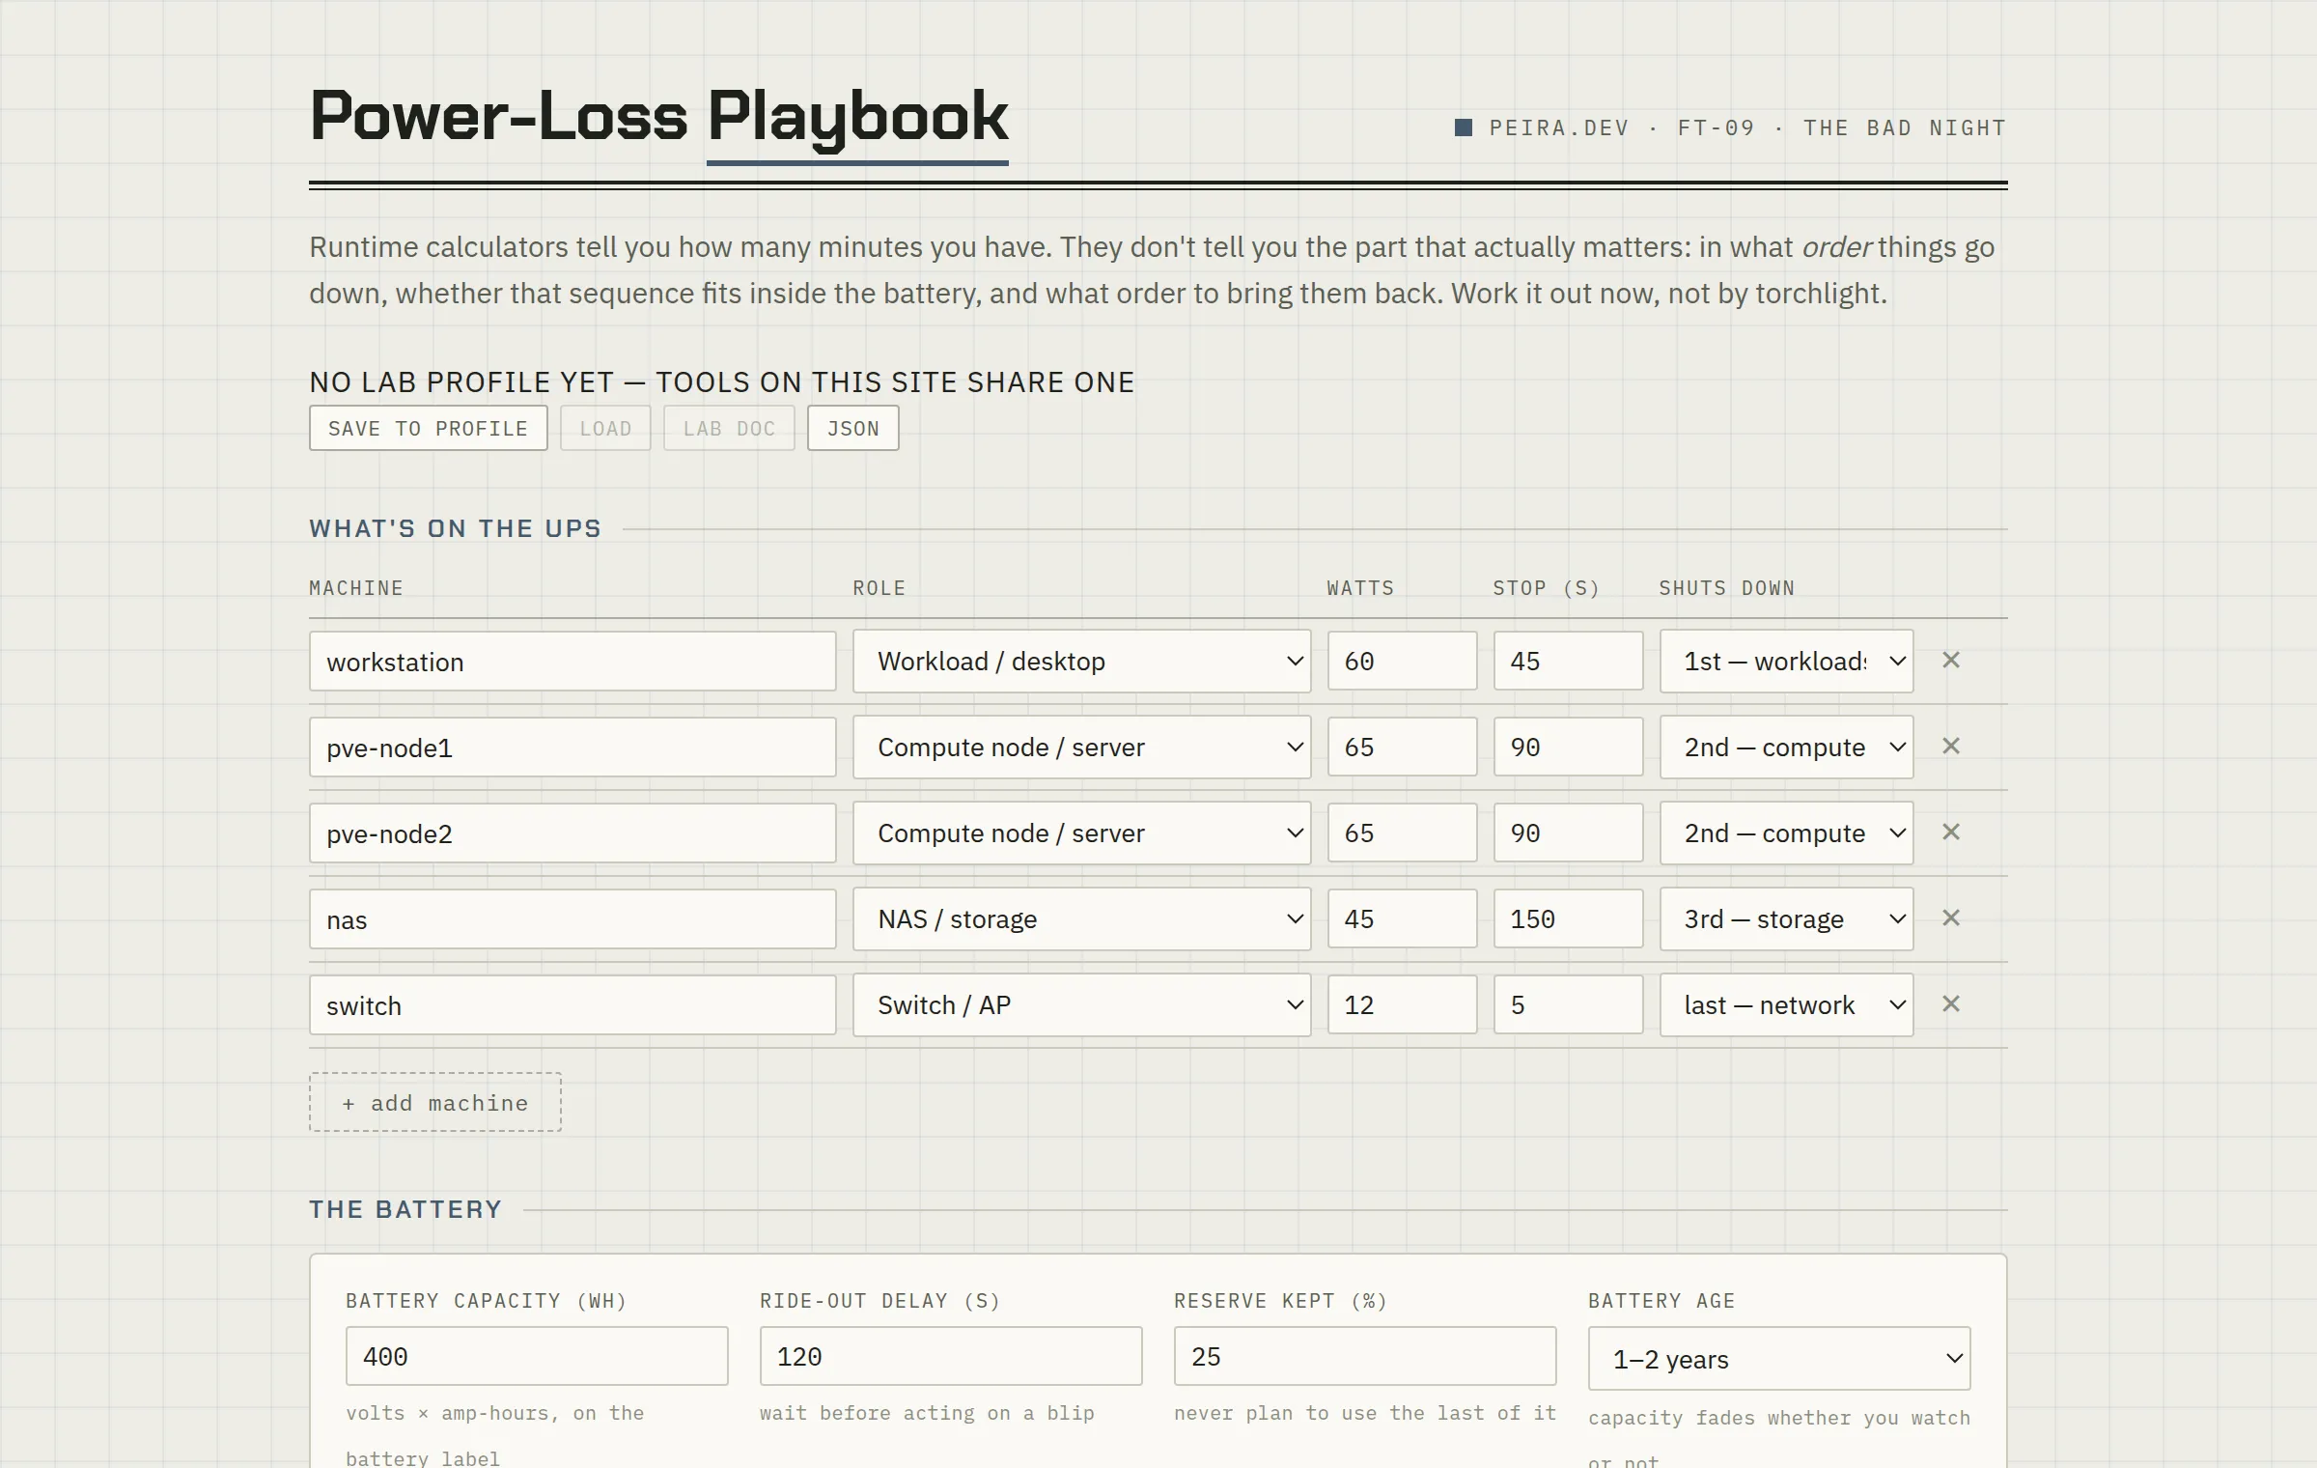
Task: Edit the workstation machine name field
Action: (572, 662)
